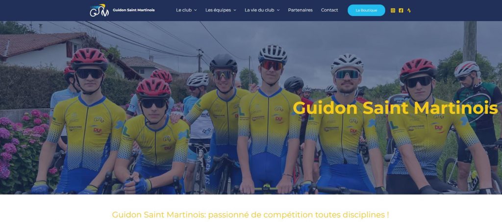Open the club's Instagram page icon
The width and height of the screenshot is (502, 222).
coord(393,10)
